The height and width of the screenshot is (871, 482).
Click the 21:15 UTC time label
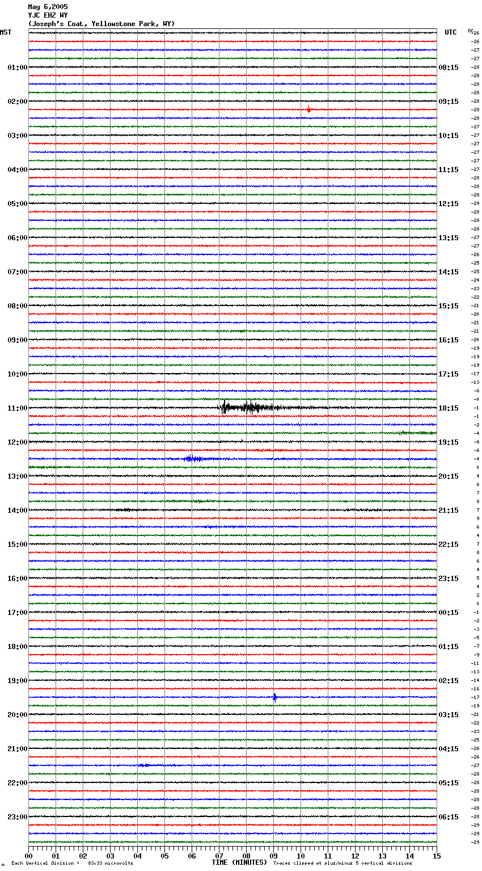pyautogui.click(x=449, y=510)
